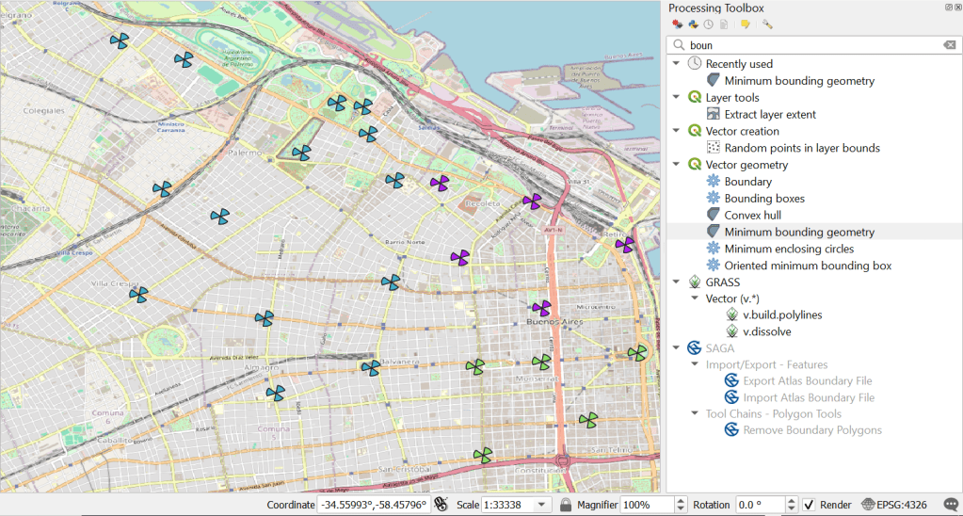Toggle the scale lock icon
The width and height of the screenshot is (963, 516).
click(565, 505)
